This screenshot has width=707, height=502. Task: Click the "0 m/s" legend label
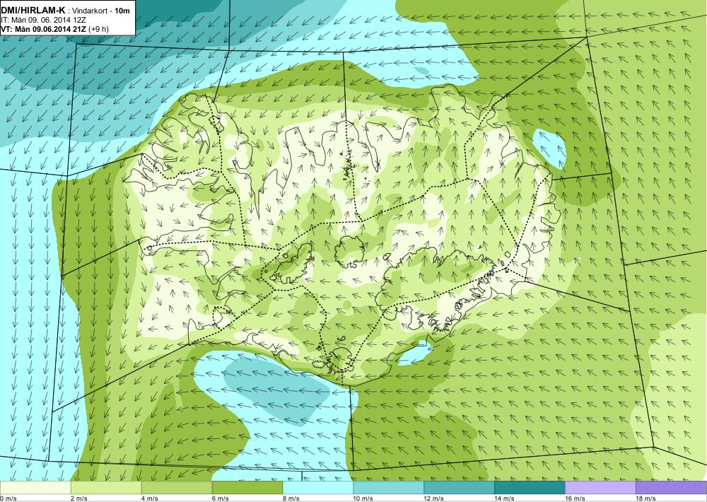(x=8, y=498)
